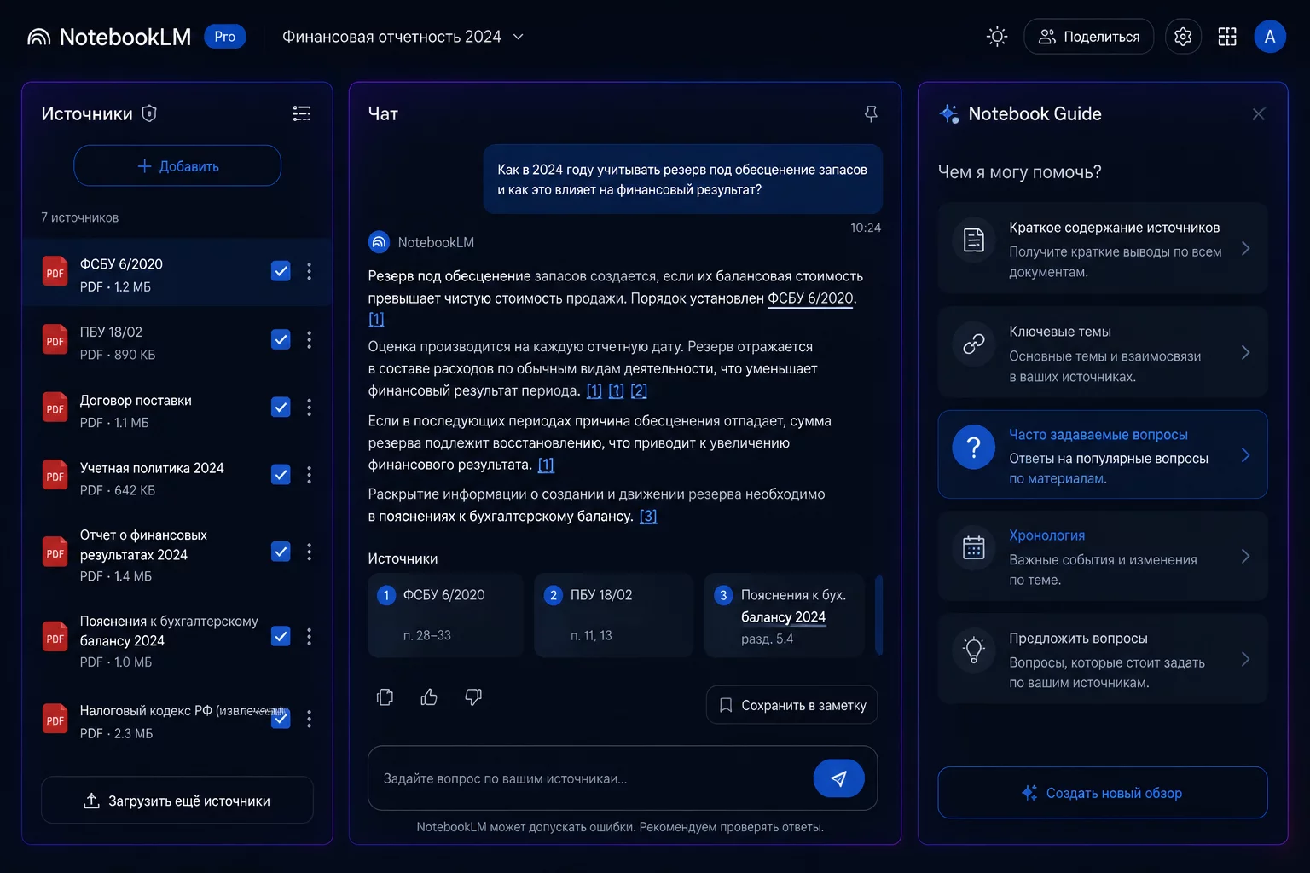The width and height of the screenshot is (1310, 873).
Task: Open account avatar 'A'
Action: pos(1270,37)
